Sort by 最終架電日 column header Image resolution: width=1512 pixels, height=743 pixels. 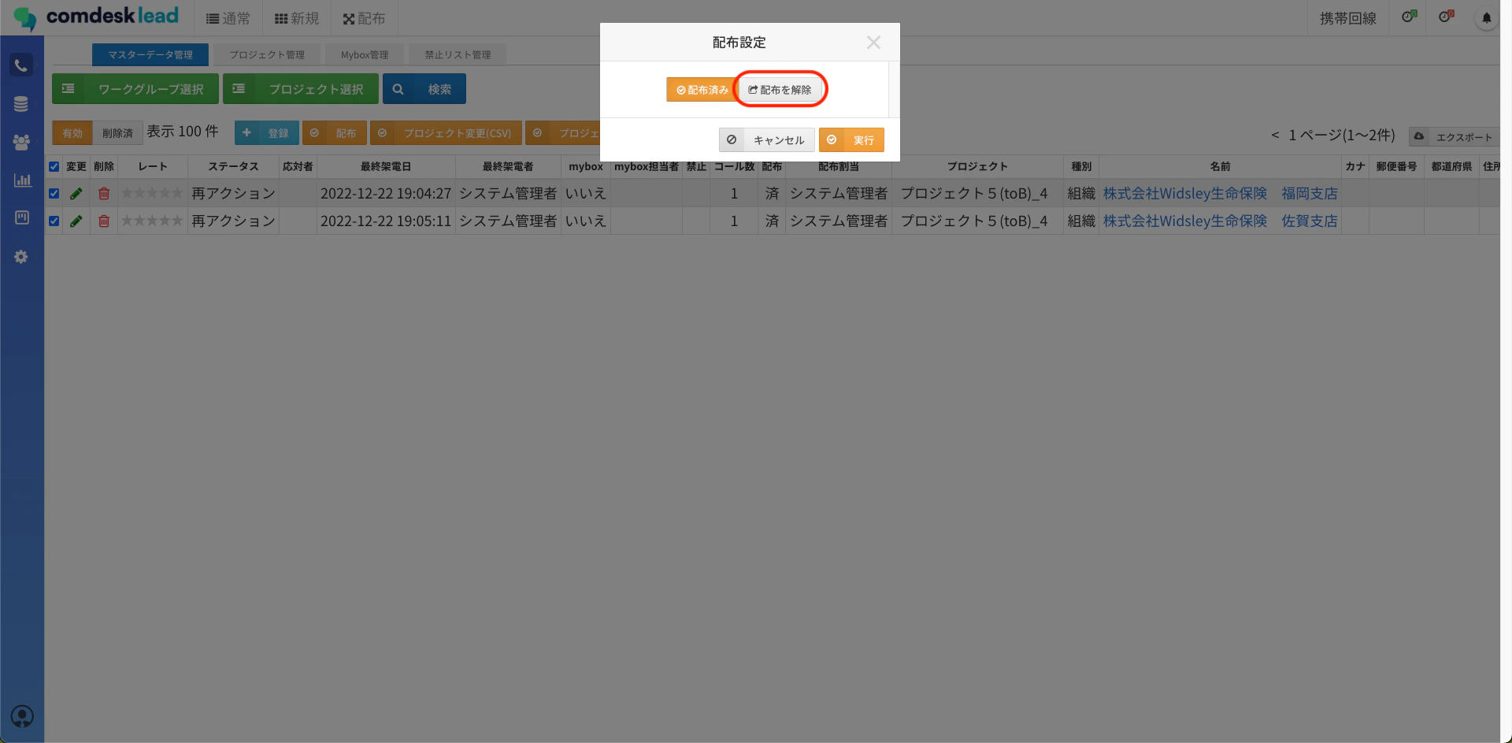[386, 167]
